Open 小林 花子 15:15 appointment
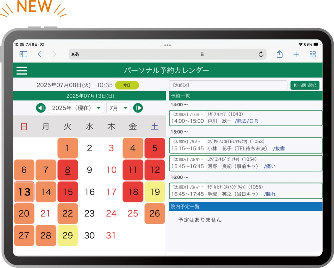 [245, 145]
